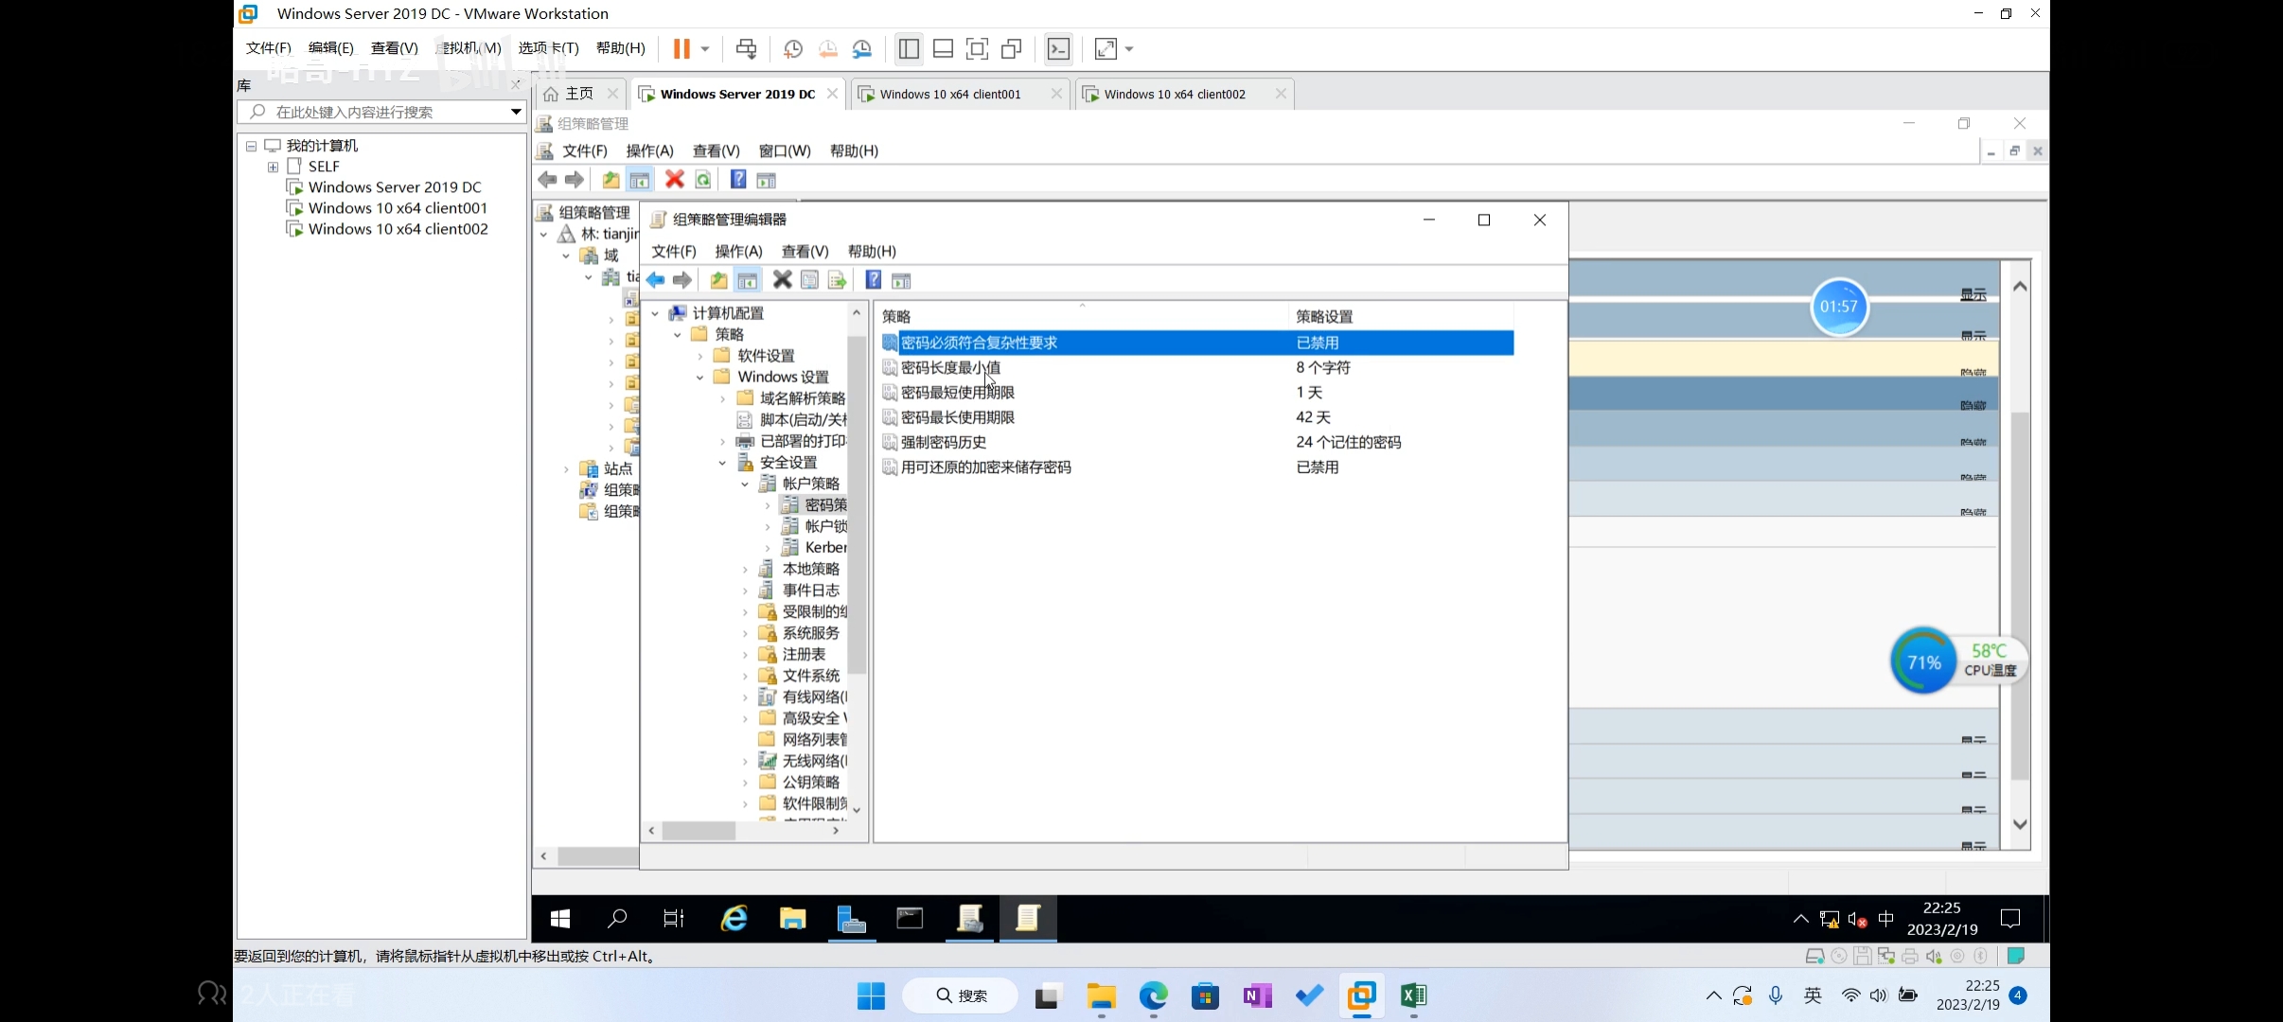Open VMware 查看(V) menu

[394, 48]
